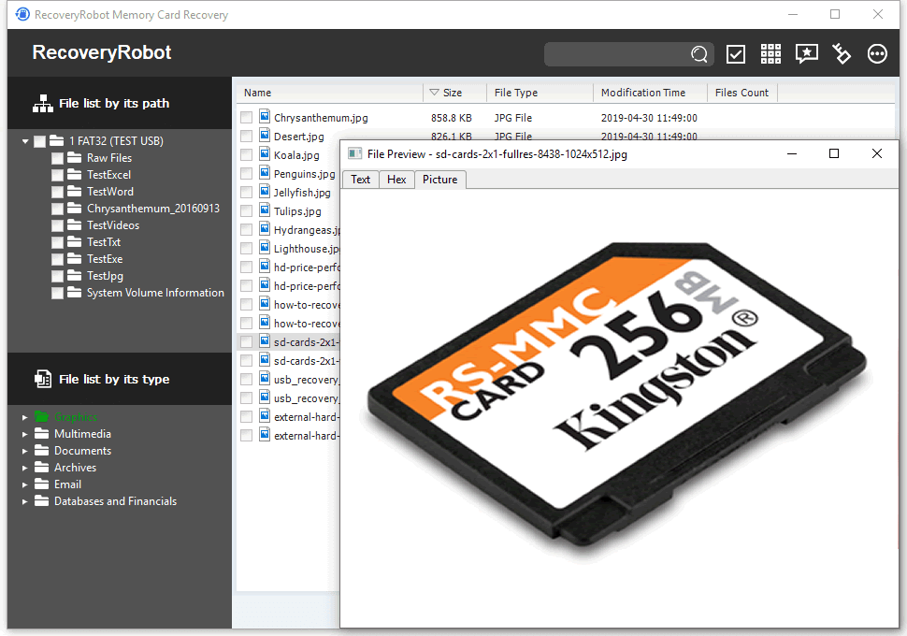
Task: Check the Raw Files folder checkbox
Action: point(57,158)
